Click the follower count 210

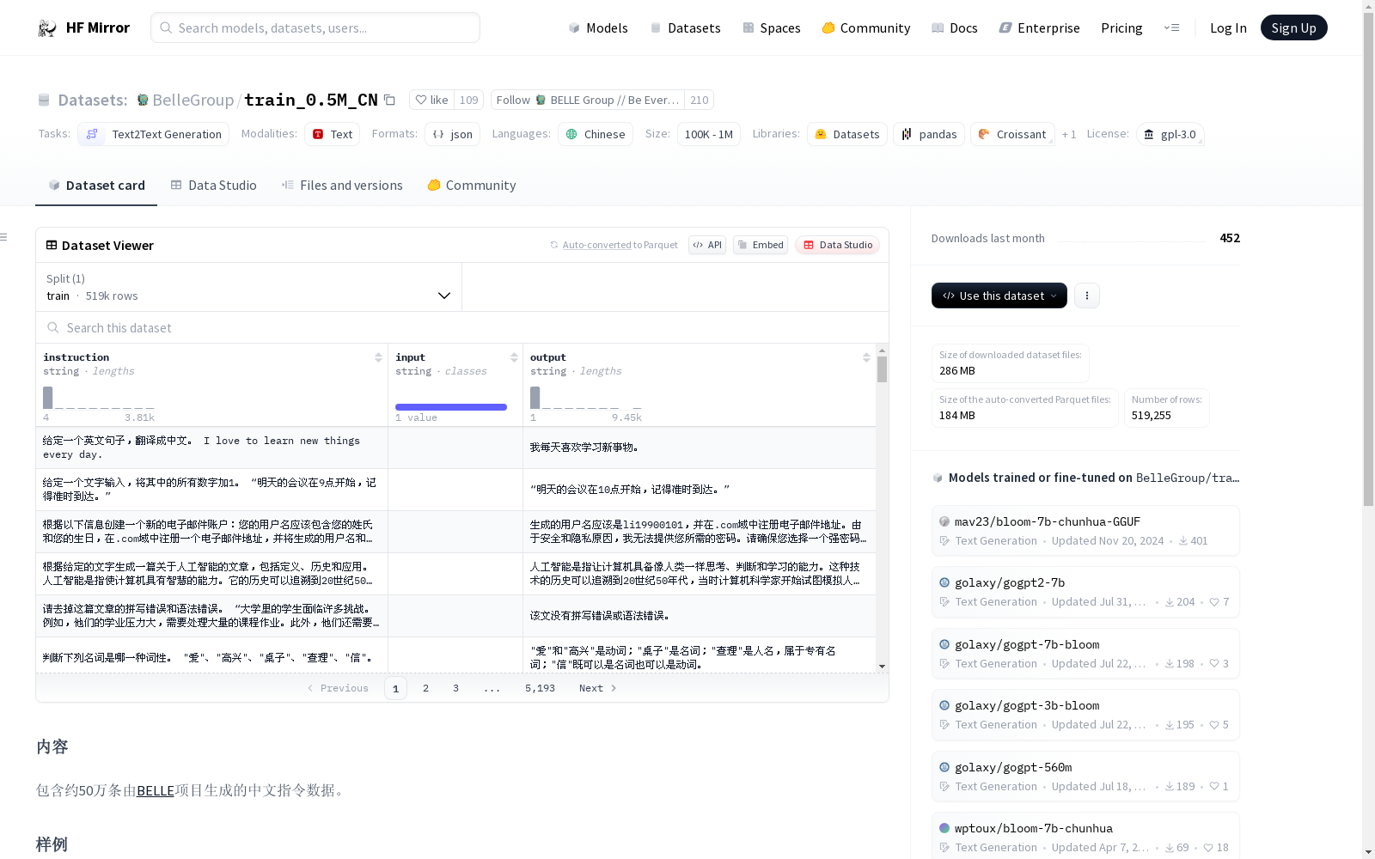[x=700, y=100]
